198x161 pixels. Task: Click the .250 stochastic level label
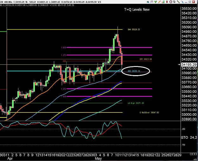coord(183,129)
